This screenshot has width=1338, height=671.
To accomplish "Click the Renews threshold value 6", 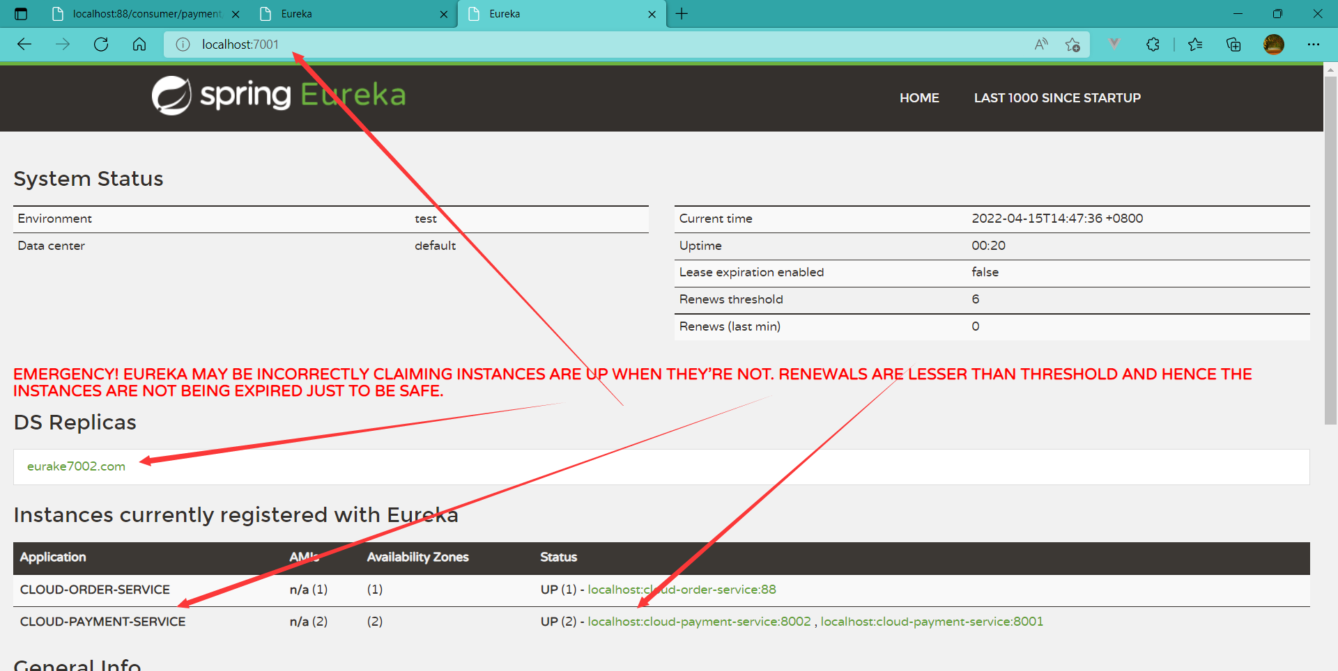I will 976,299.
